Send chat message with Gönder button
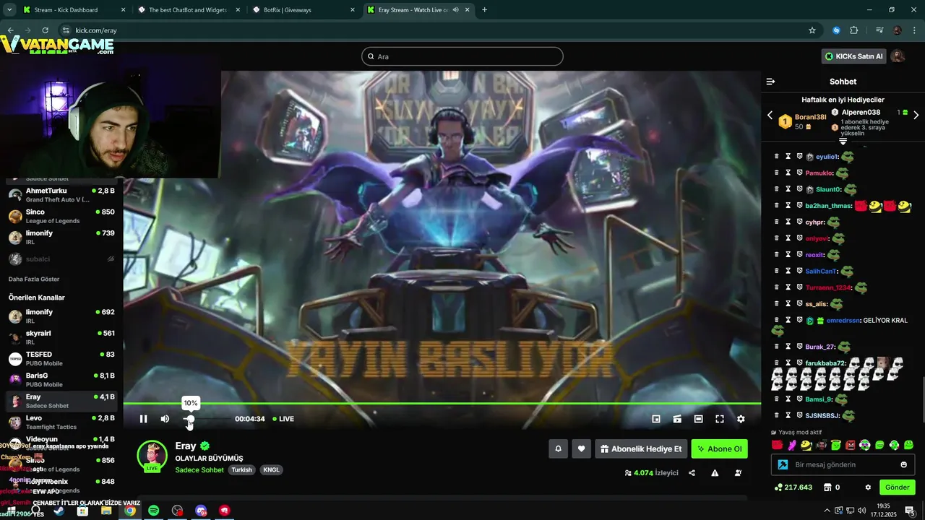This screenshot has height=520, width=925. click(898, 487)
